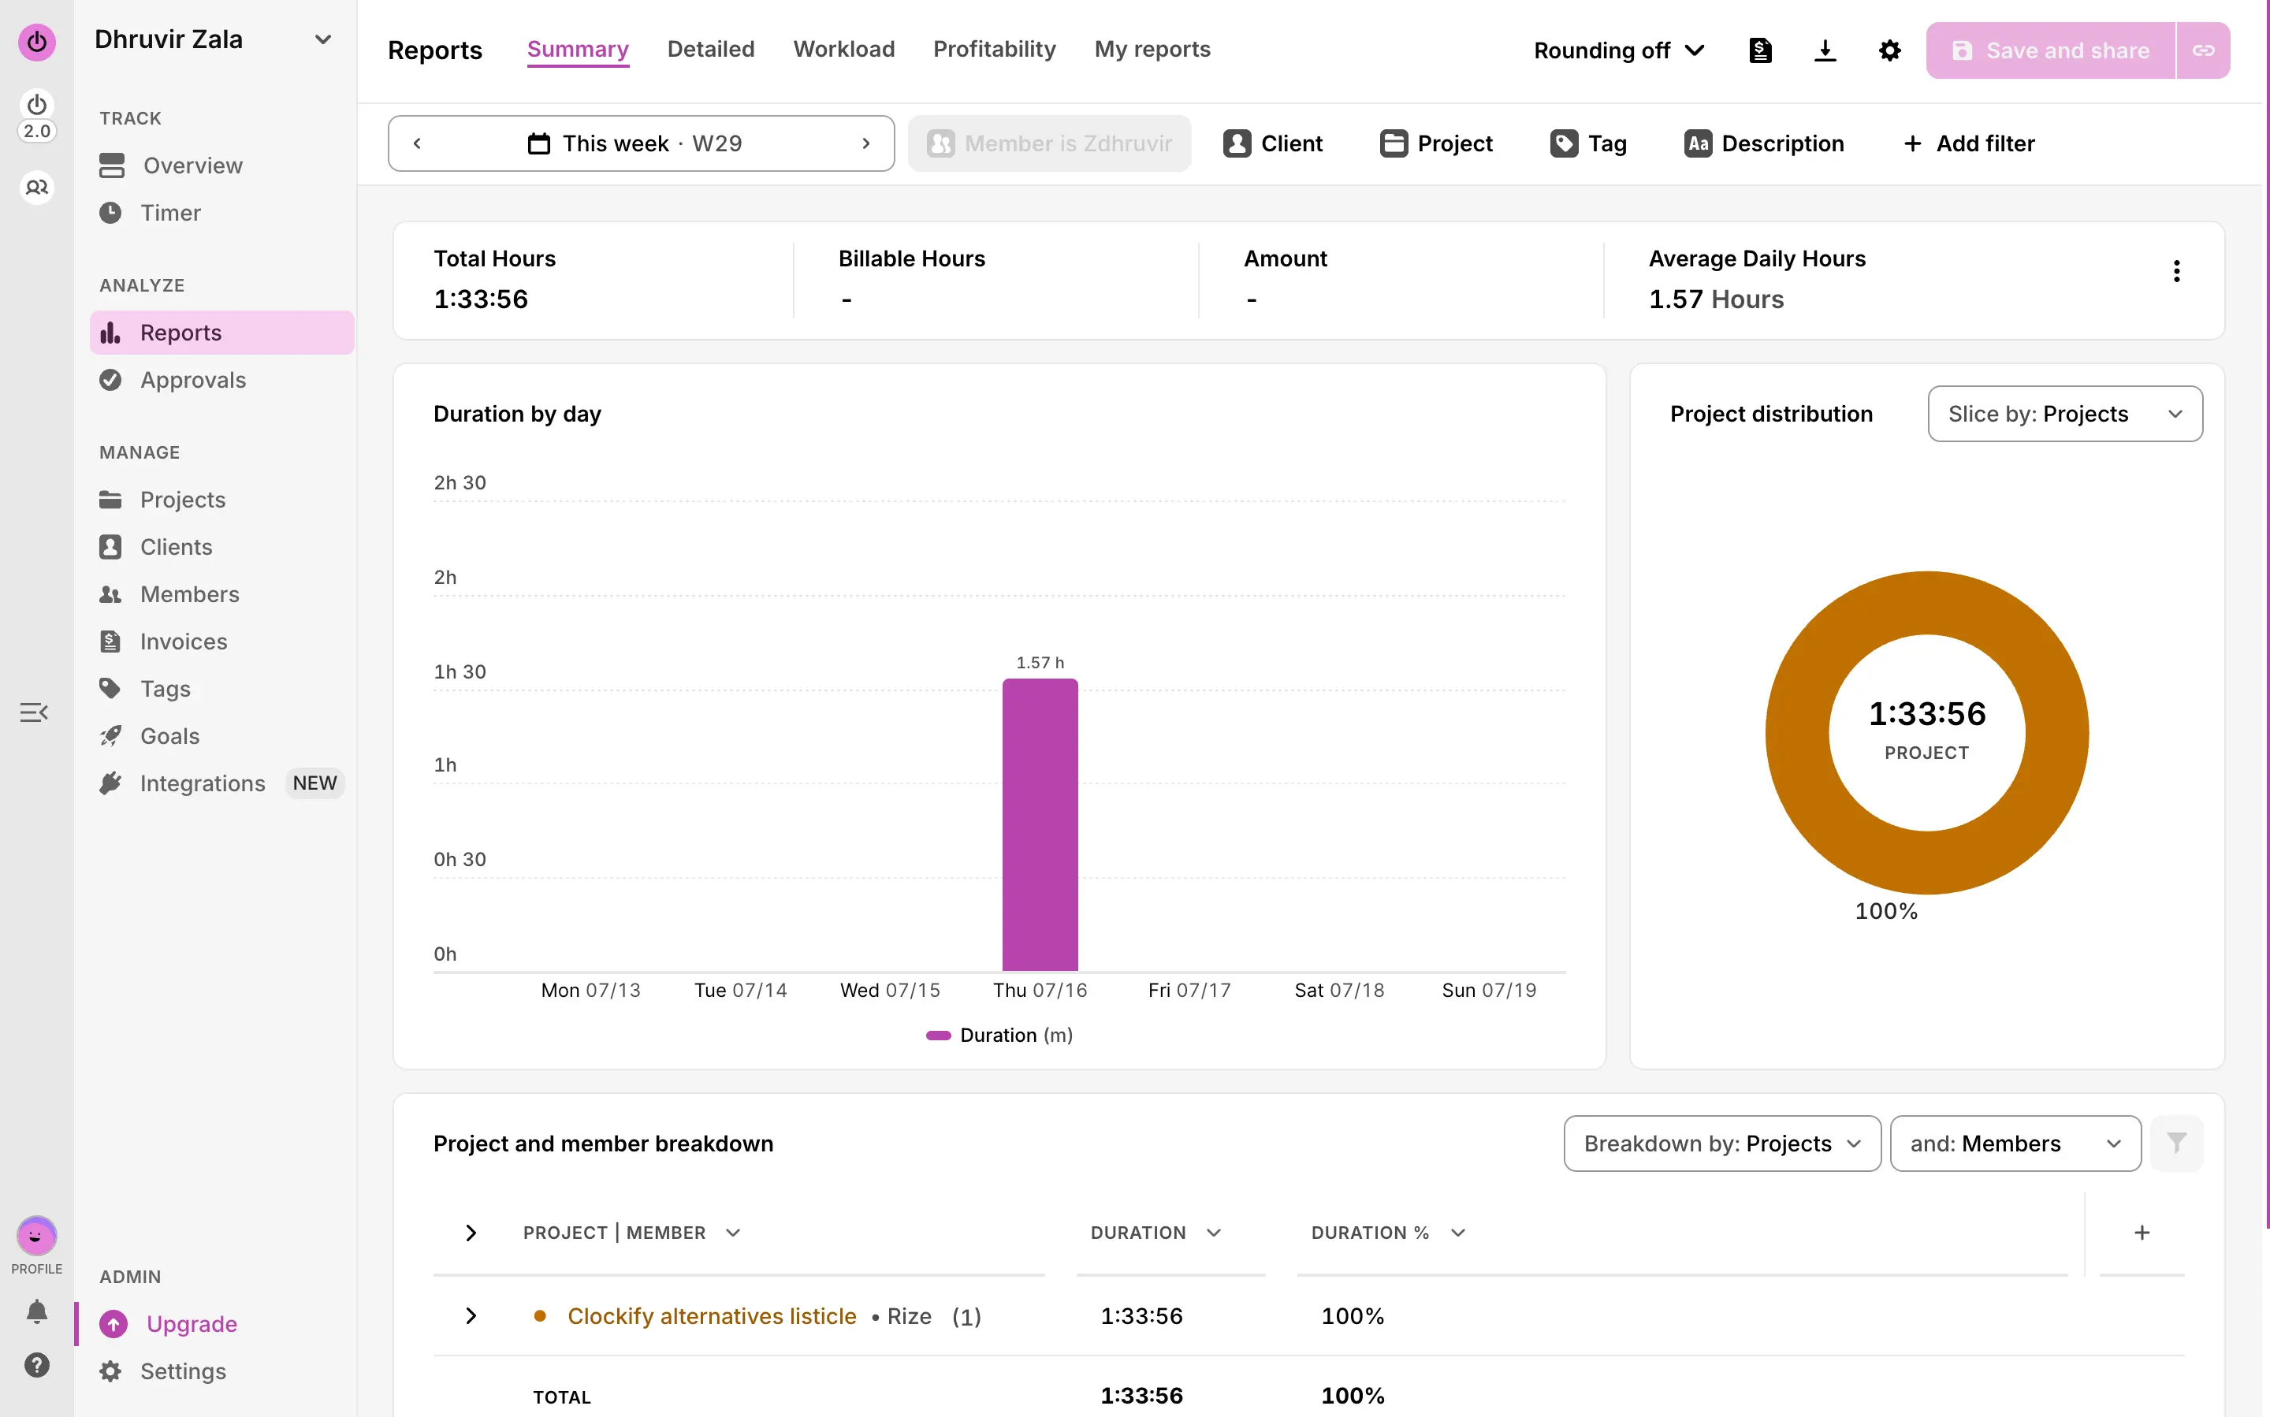
Task: Expand the Clockify alternatives listicle row
Action: [471, 1316]
